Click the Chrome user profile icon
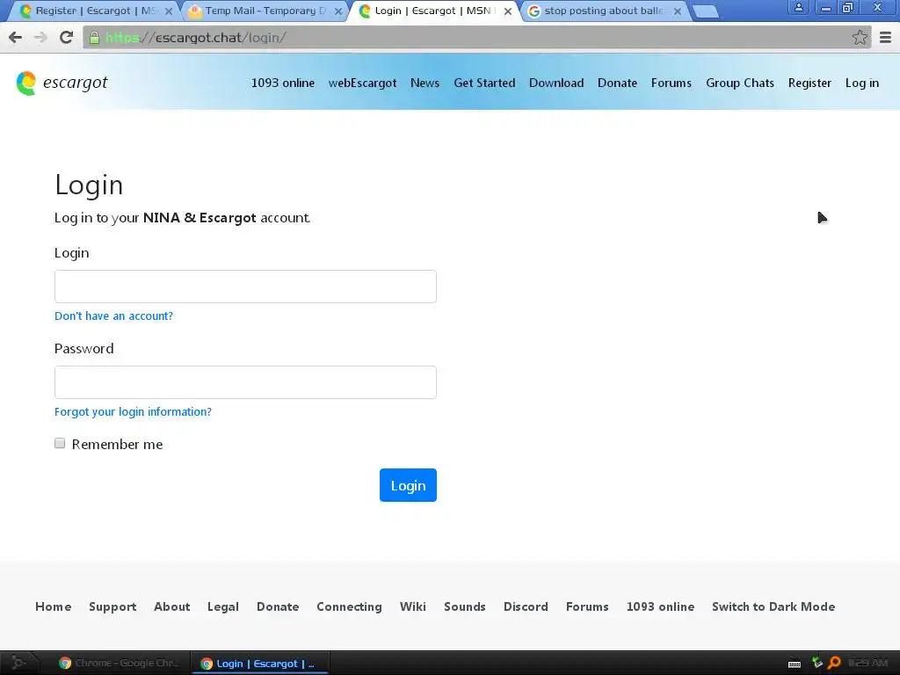This screenshot has width=900, height=675. tap(798, 8)
